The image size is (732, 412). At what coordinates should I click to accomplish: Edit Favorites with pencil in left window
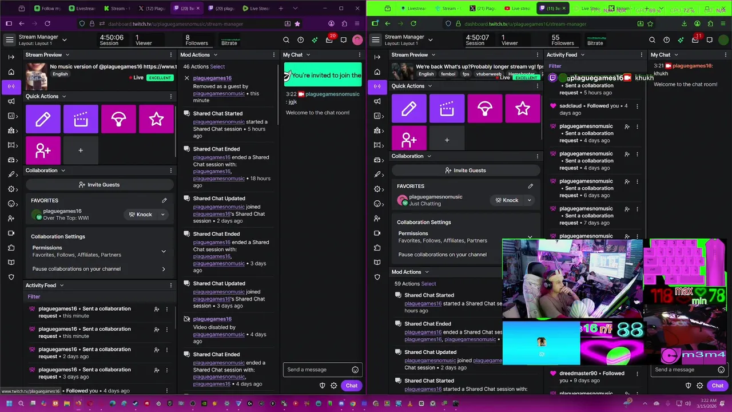164,200
